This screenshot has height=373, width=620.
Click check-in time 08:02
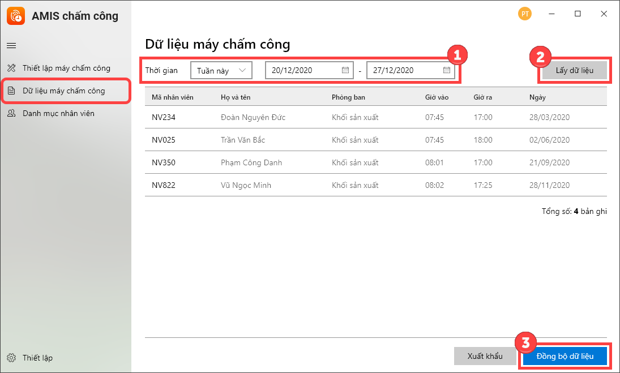434,185
